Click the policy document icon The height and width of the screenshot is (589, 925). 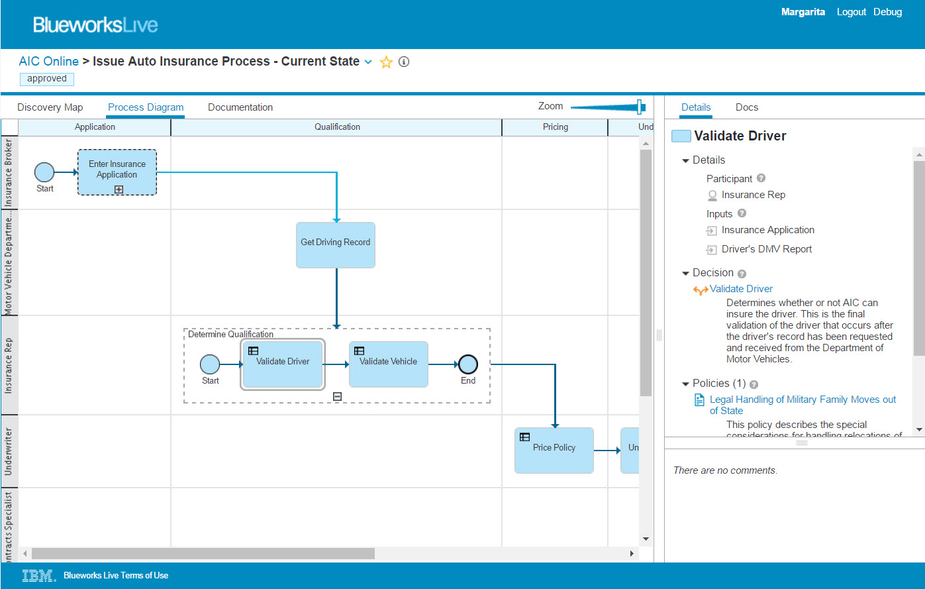point(699,400)
